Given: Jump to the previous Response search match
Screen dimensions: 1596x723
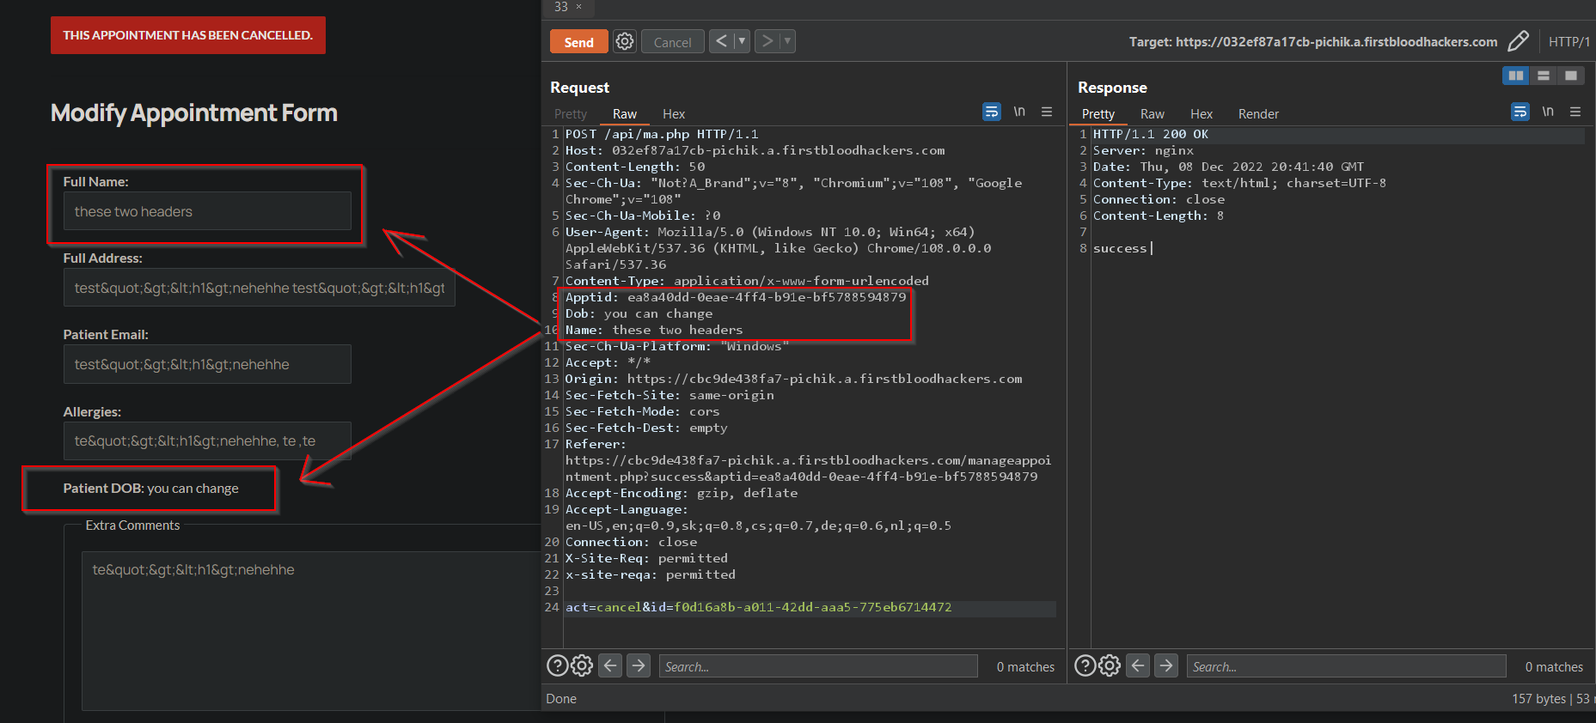Looking at the screenshot, I should [x=1138, y=665].
